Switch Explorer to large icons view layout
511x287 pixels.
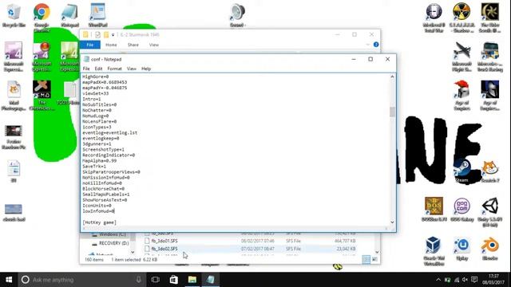click(x=374, y=259)
